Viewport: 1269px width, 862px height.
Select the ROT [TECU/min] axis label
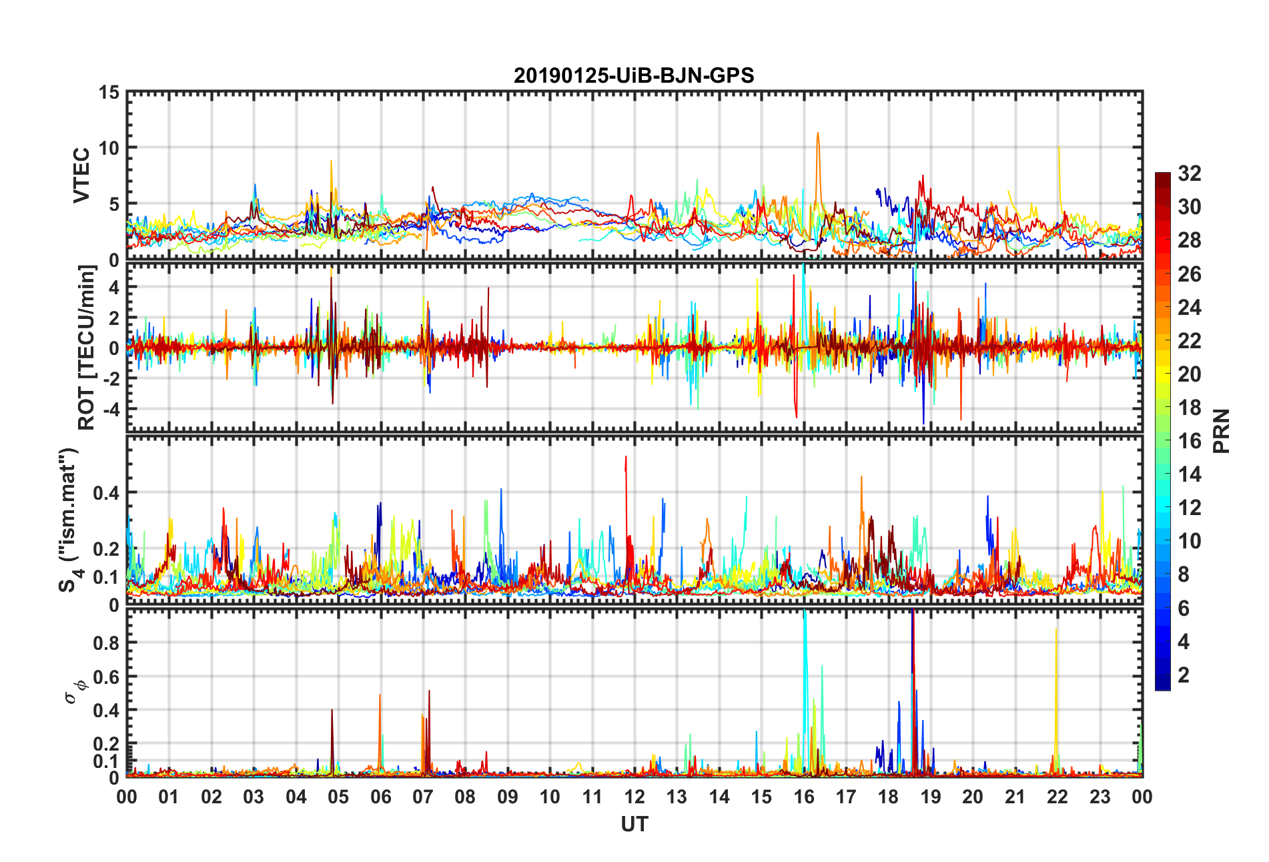tap(87, 348)
